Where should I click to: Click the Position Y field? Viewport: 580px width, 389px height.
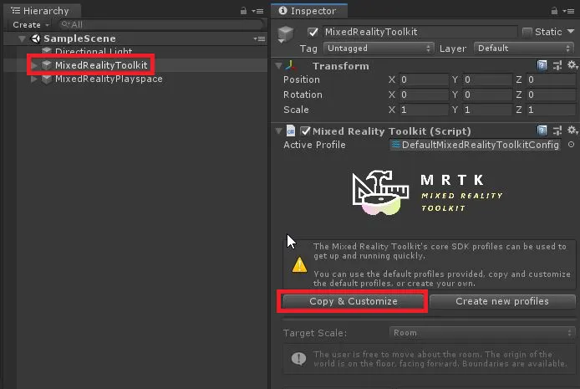click(487, 79)
